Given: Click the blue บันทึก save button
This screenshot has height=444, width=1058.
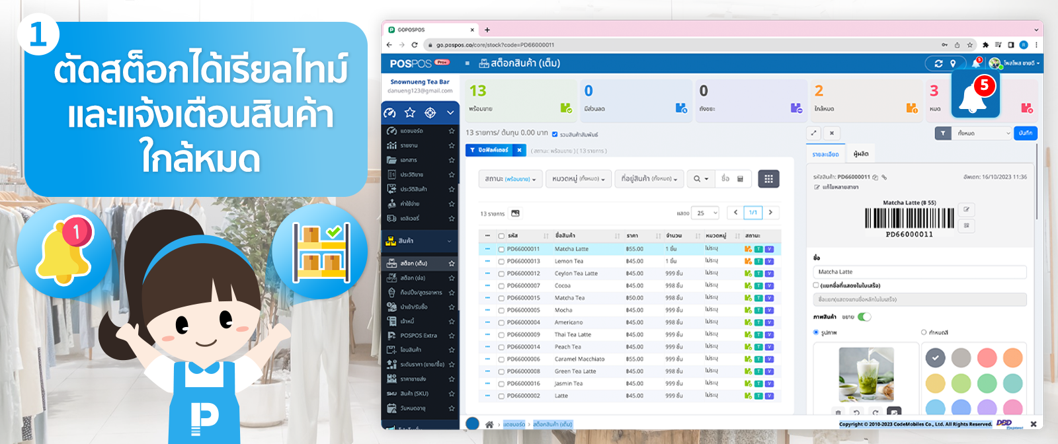Looking at the screenshot, I should click(1026, 133).
